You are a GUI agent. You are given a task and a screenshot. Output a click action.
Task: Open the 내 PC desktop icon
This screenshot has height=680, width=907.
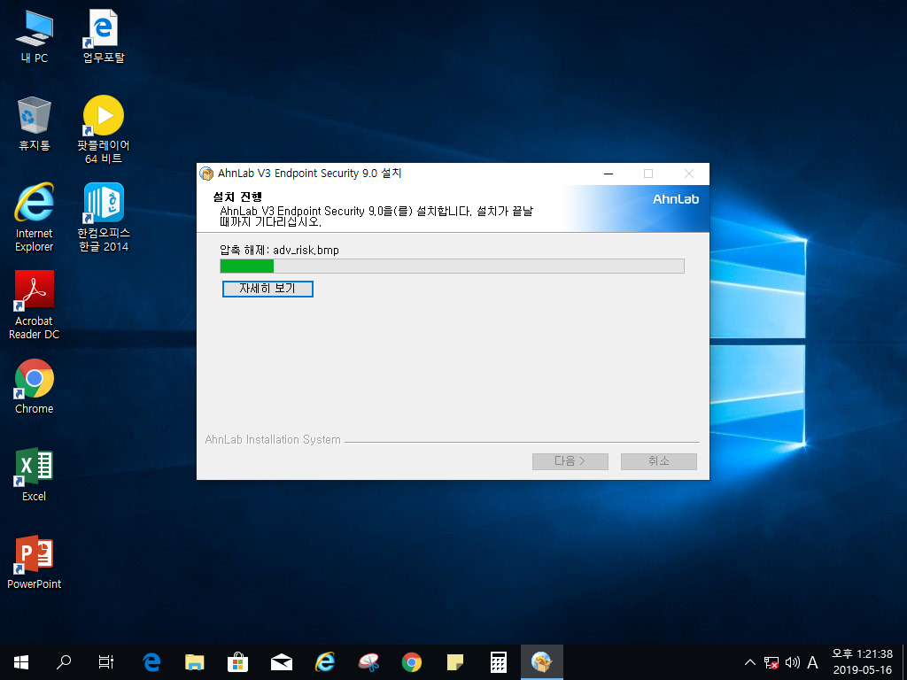coord(35,37)
